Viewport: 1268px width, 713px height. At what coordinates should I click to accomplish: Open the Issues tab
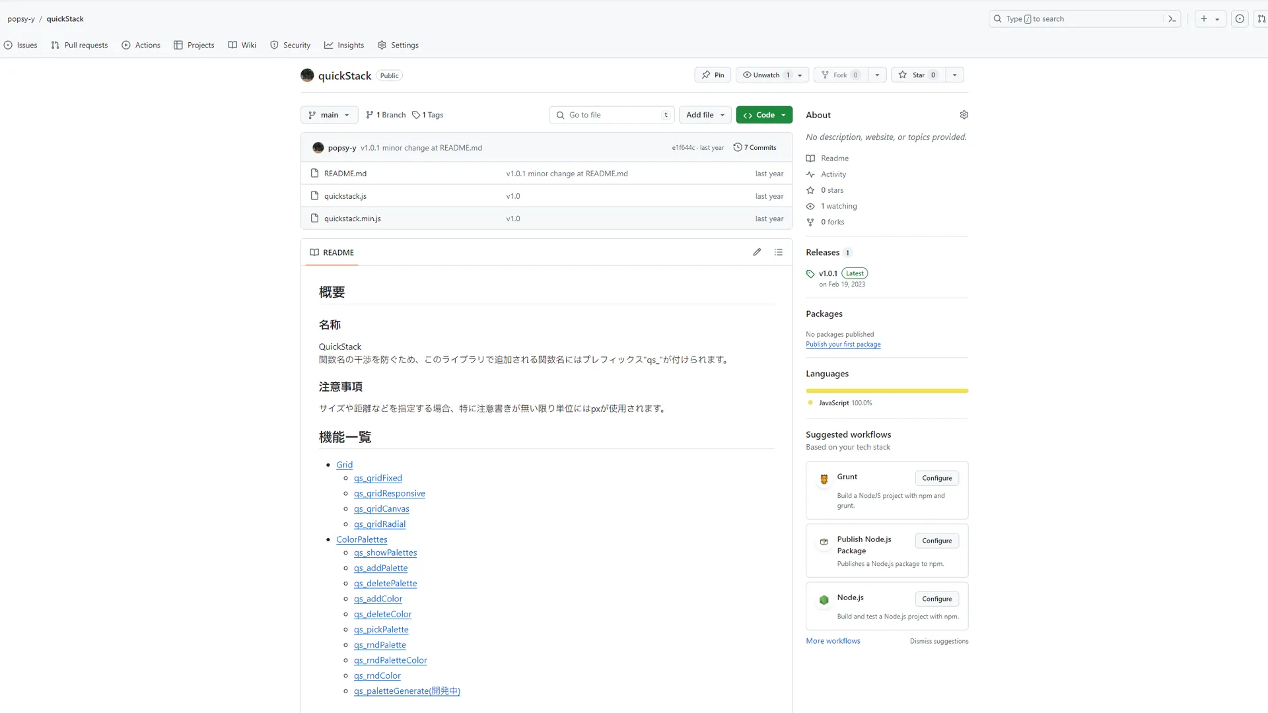[x=20, y=46]
